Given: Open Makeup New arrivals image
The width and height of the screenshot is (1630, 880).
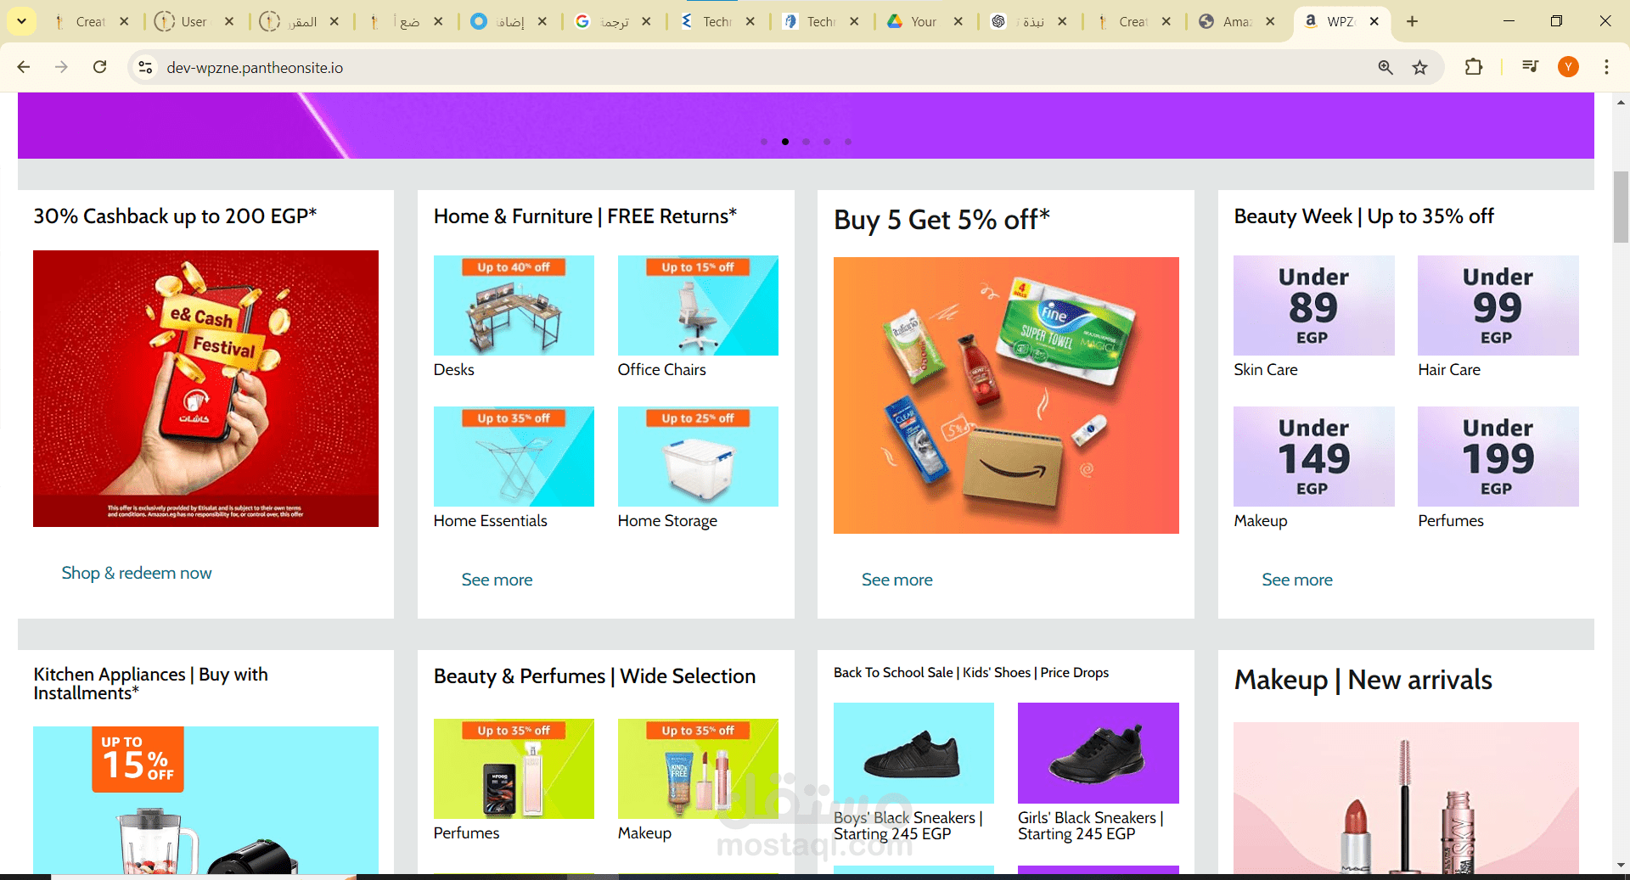Looking at the screenshot, I should pyautogui.click(x=1406, y=797).
